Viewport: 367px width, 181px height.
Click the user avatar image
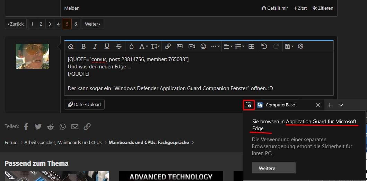pyautogui.click(x=33, y=56)
